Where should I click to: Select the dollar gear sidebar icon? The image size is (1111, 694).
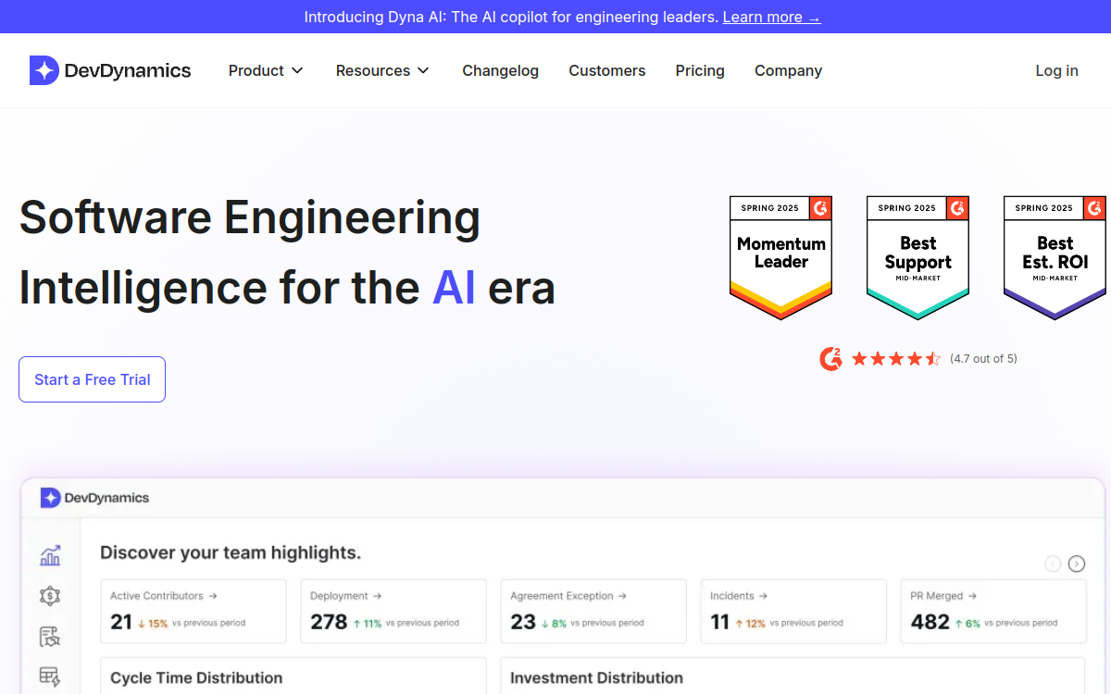point(50,596)
